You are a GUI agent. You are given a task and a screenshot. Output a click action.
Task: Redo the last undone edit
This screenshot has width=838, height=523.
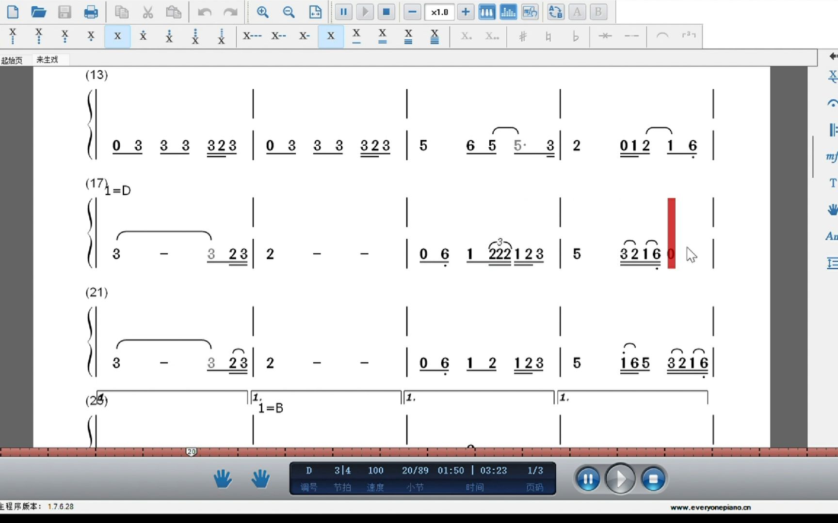pyautogui.click(x=230, y=12)
